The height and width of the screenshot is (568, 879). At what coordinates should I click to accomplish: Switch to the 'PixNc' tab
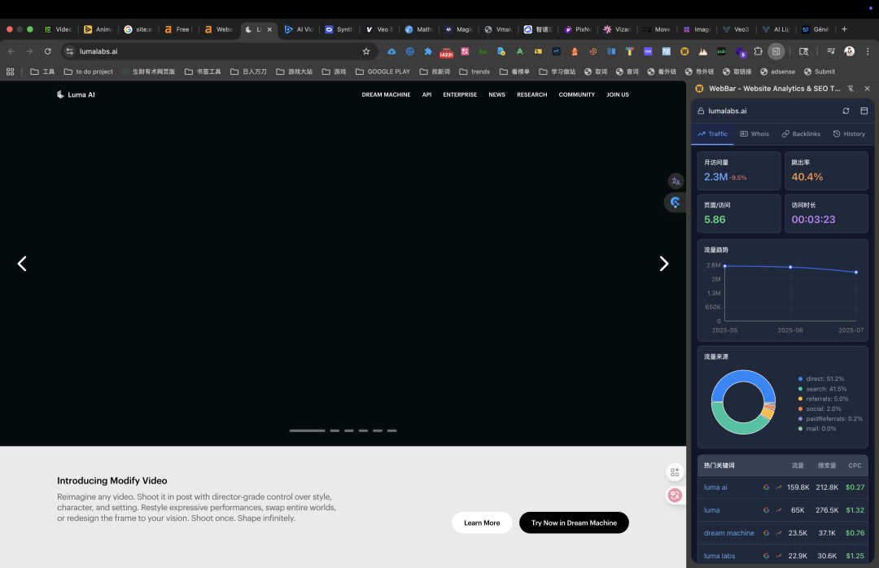coord(577,30)
